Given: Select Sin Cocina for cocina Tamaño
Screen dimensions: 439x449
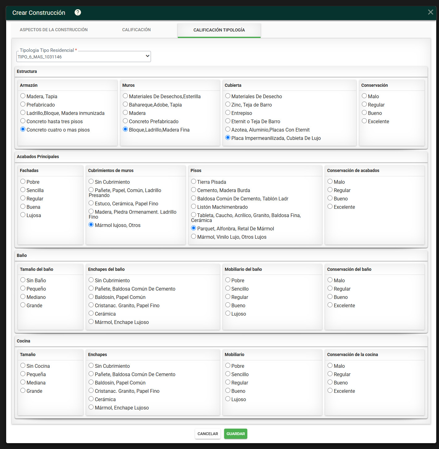Looking at the screenshot, I should coord(23,366).
